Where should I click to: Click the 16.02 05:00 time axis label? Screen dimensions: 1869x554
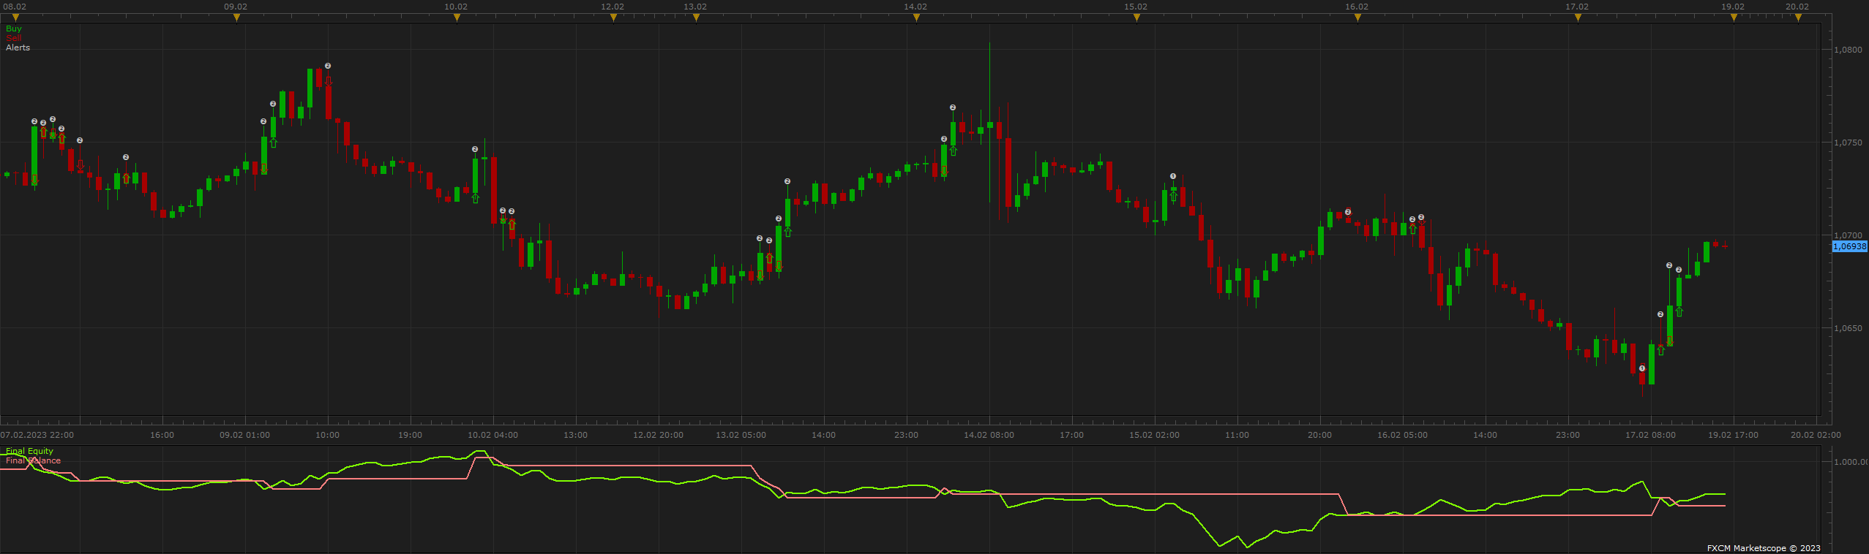[1402, 435]
